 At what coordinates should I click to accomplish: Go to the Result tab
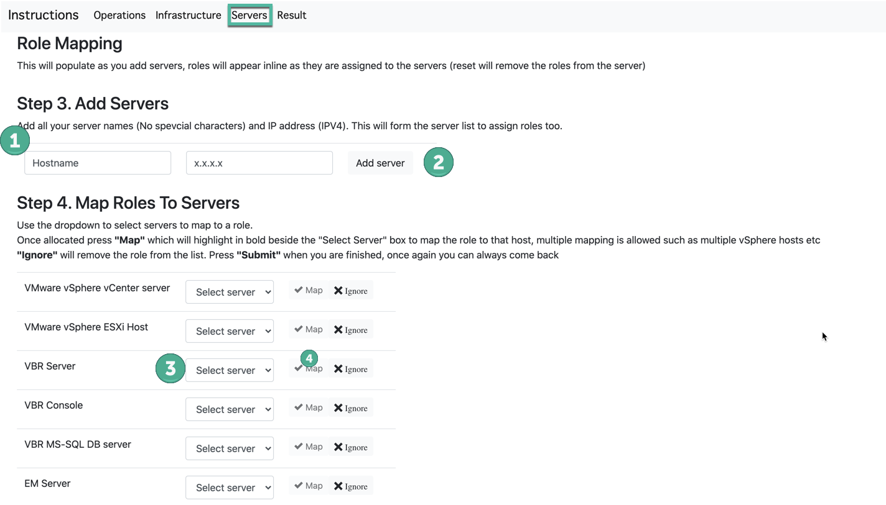pyautogui.click(x=292, y=16)
